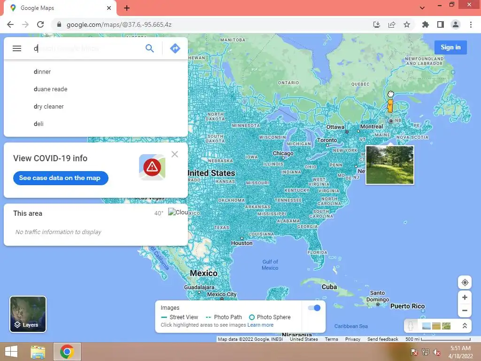Open the Chrome profile avatar
The height and width of the screenshot is (361, 481).
coord(456,24)
